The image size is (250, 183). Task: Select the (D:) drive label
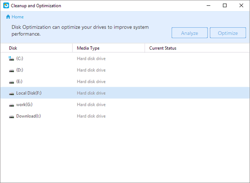20,70
